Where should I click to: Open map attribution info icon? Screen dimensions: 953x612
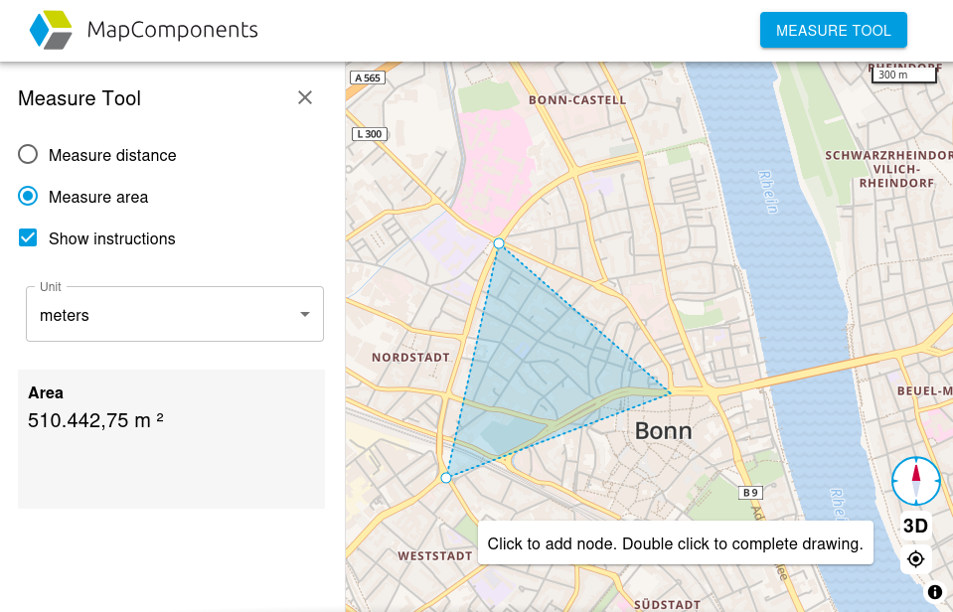tap(935, 591)
